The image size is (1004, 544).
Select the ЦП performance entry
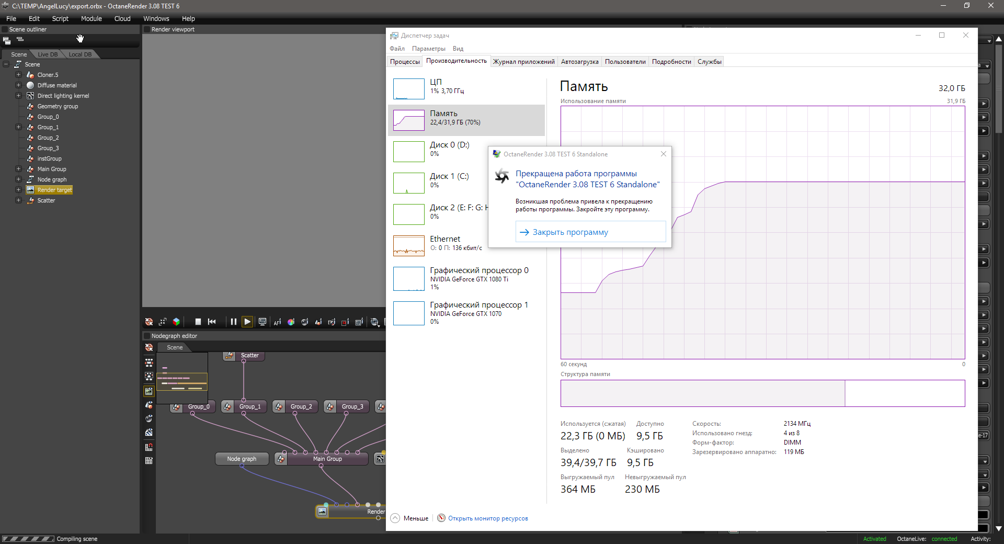coord(466,89)
